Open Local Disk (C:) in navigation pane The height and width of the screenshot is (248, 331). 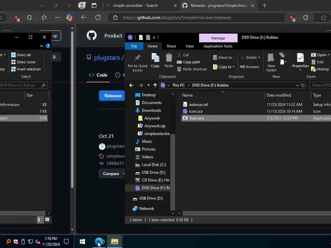coord(154,164)
